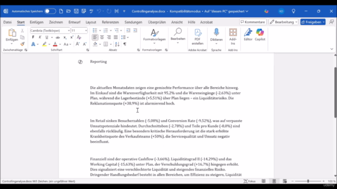This screenshot has height=189, width=337.
Task: Toggle underline (U) formatting
Action: point(47,37)
